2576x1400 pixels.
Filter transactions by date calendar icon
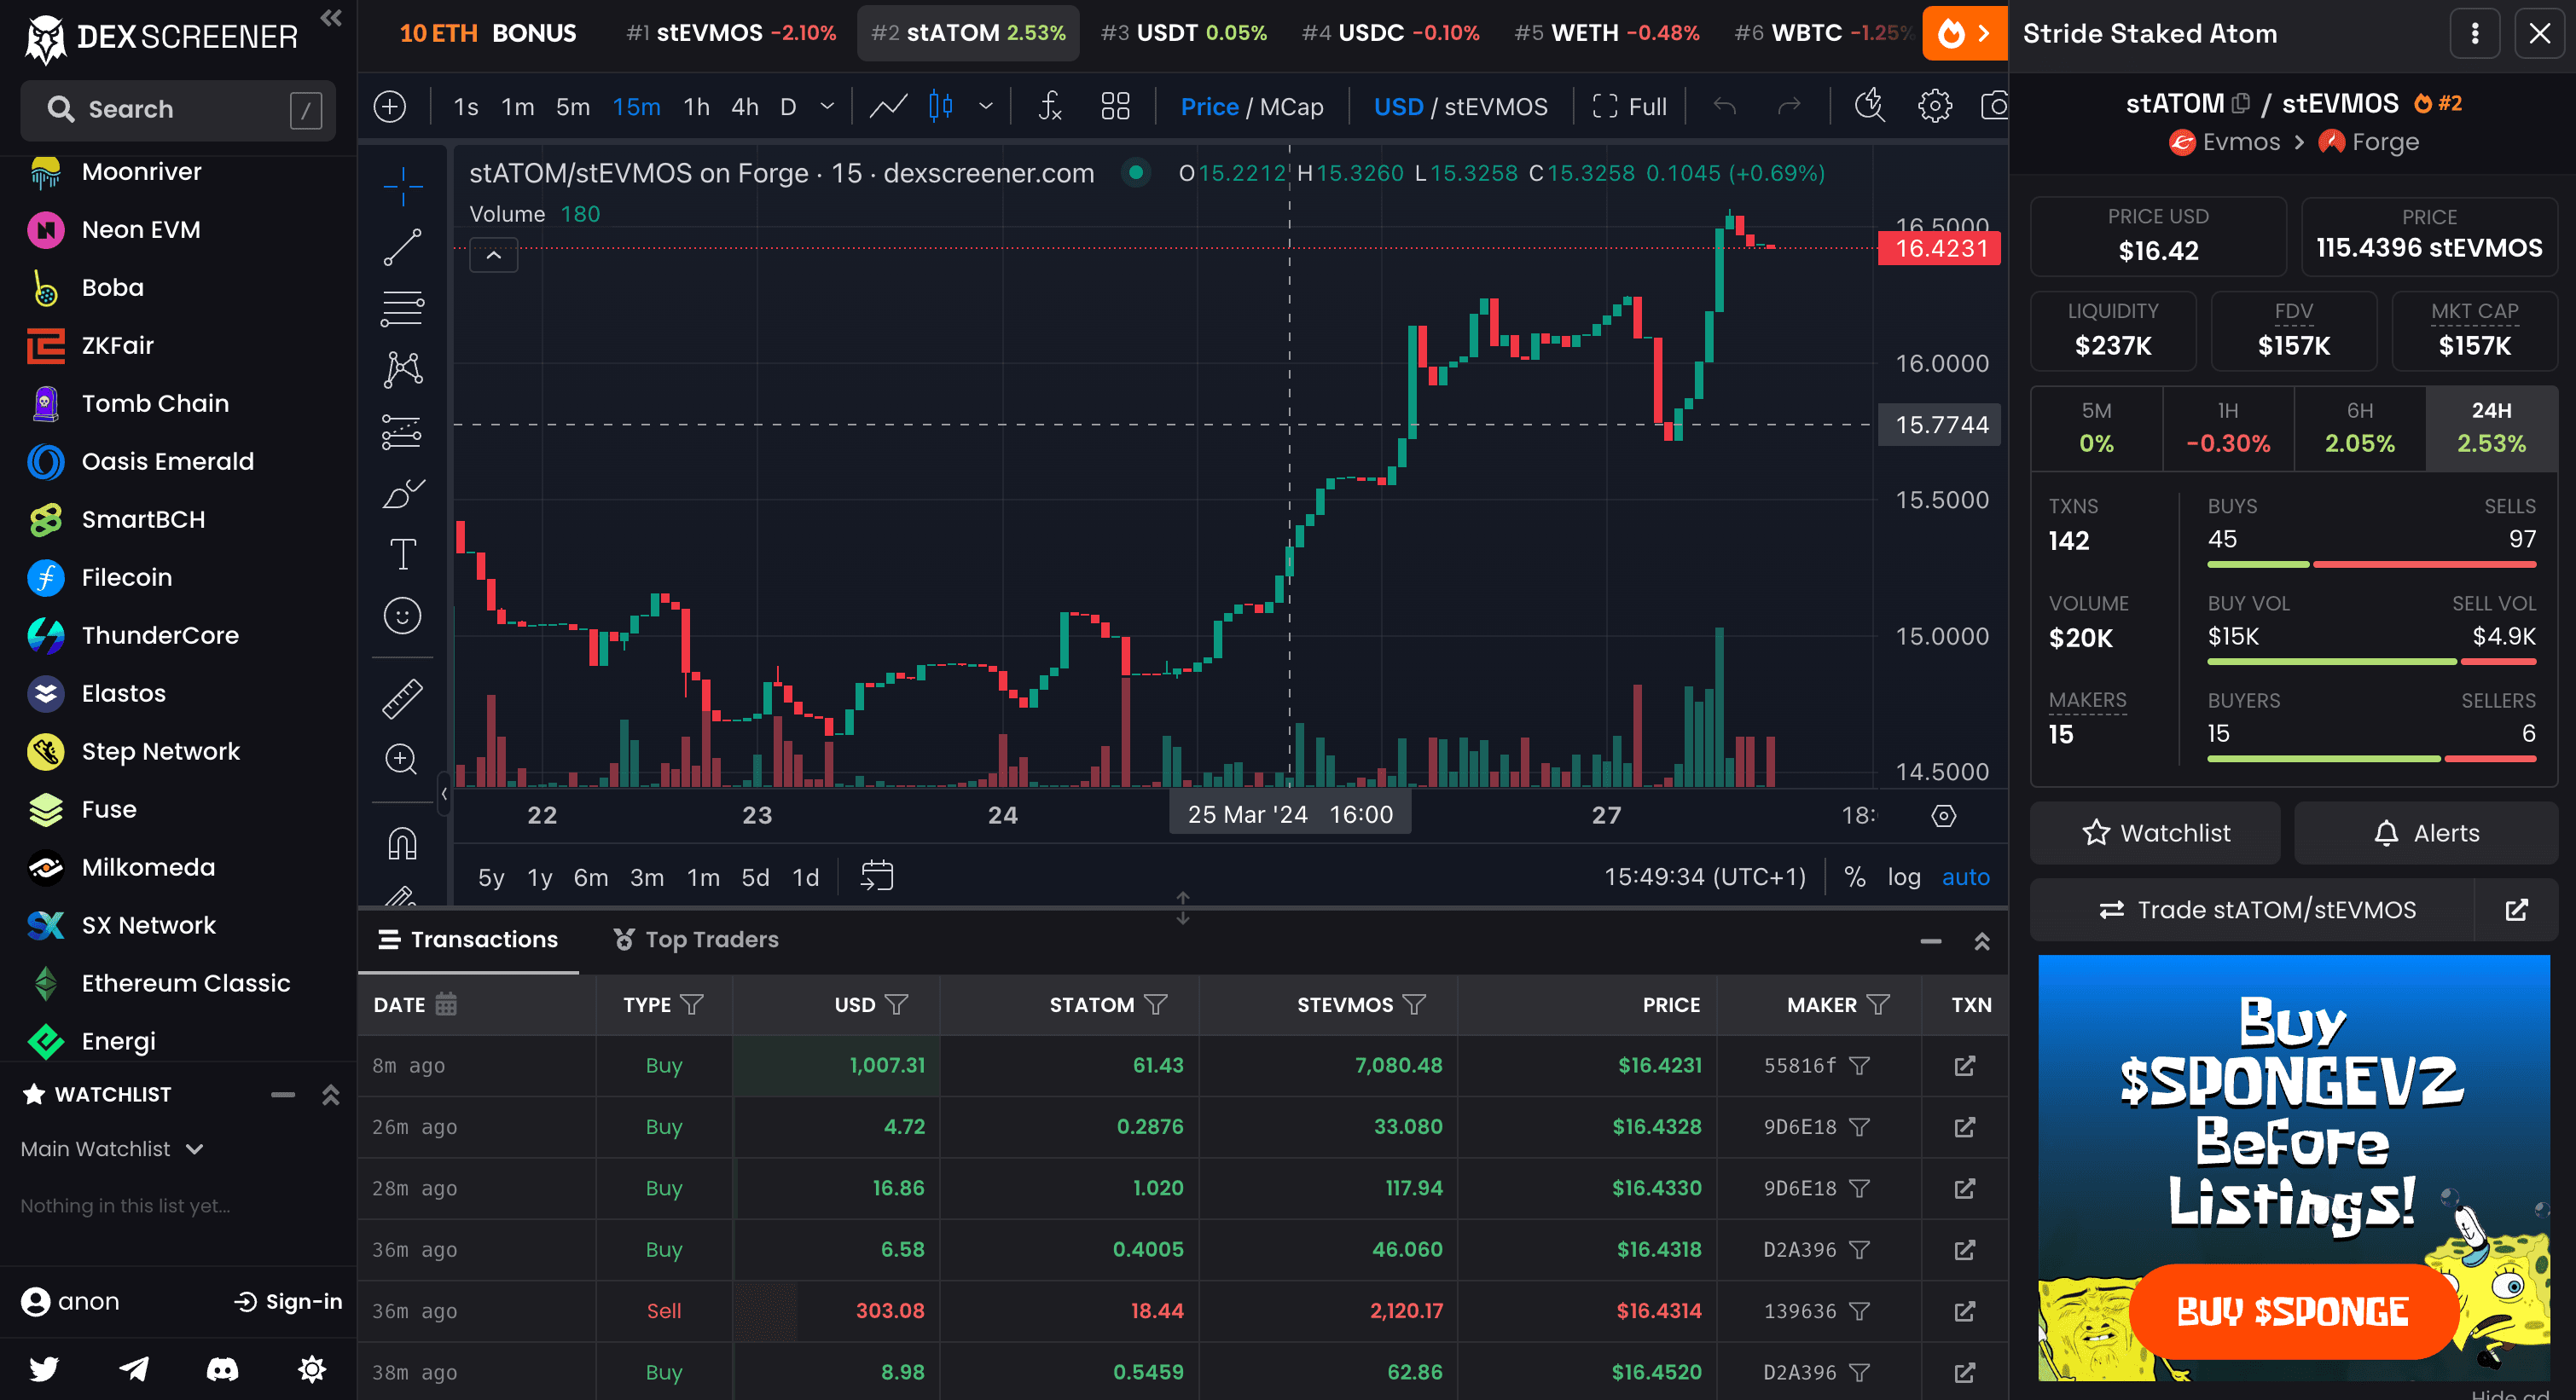446,1004
